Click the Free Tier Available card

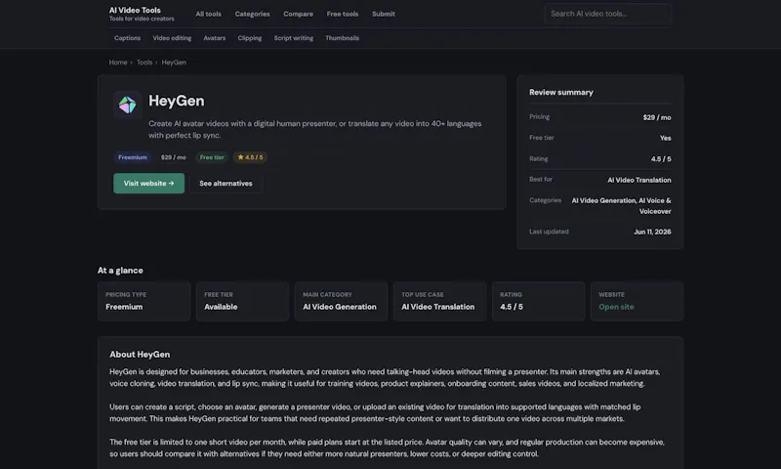(242, 301)
